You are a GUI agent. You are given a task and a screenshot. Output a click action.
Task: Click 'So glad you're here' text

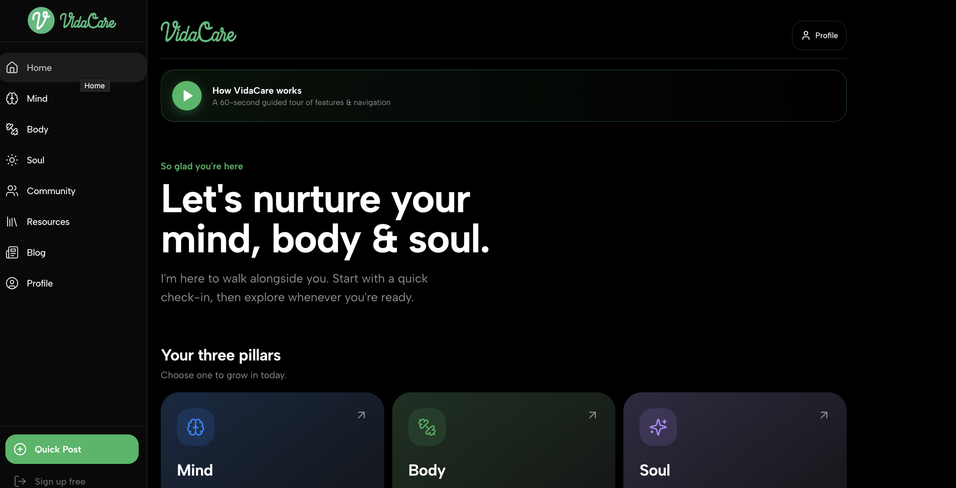[202, 166]
